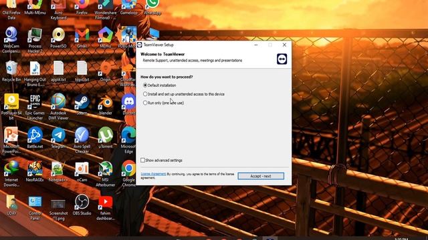Viewport: 428px width, 240px height.
Task: Enable Show advanced settings checkbox
Action: pyautogui.click(x=142, y=160)
